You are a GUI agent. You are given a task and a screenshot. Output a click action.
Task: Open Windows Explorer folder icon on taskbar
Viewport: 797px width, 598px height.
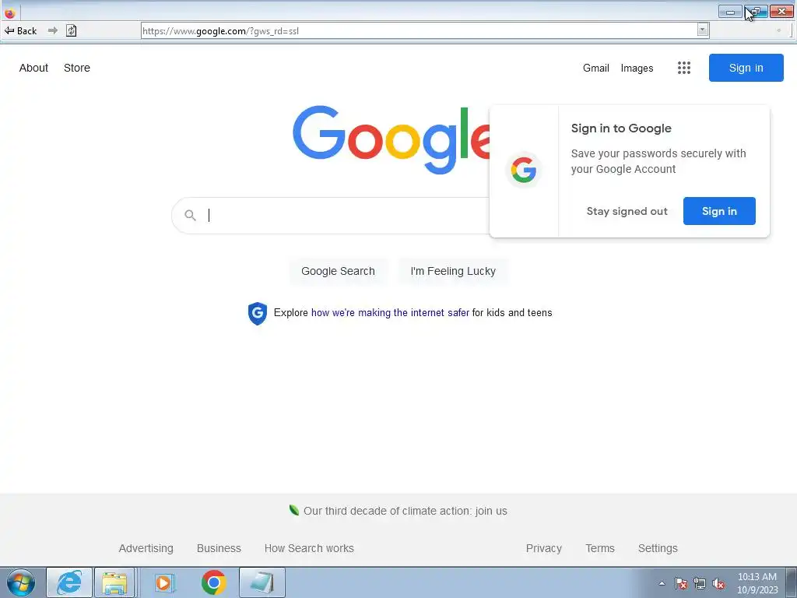115,582
